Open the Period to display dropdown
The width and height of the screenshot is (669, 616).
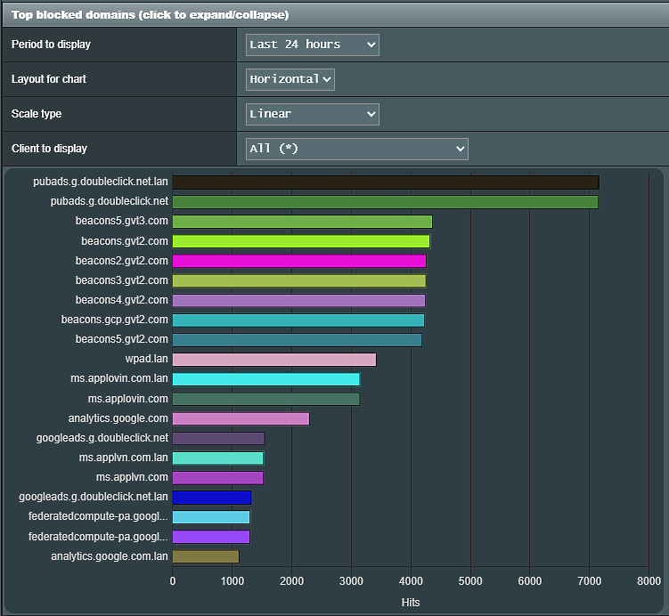(313, 45)
